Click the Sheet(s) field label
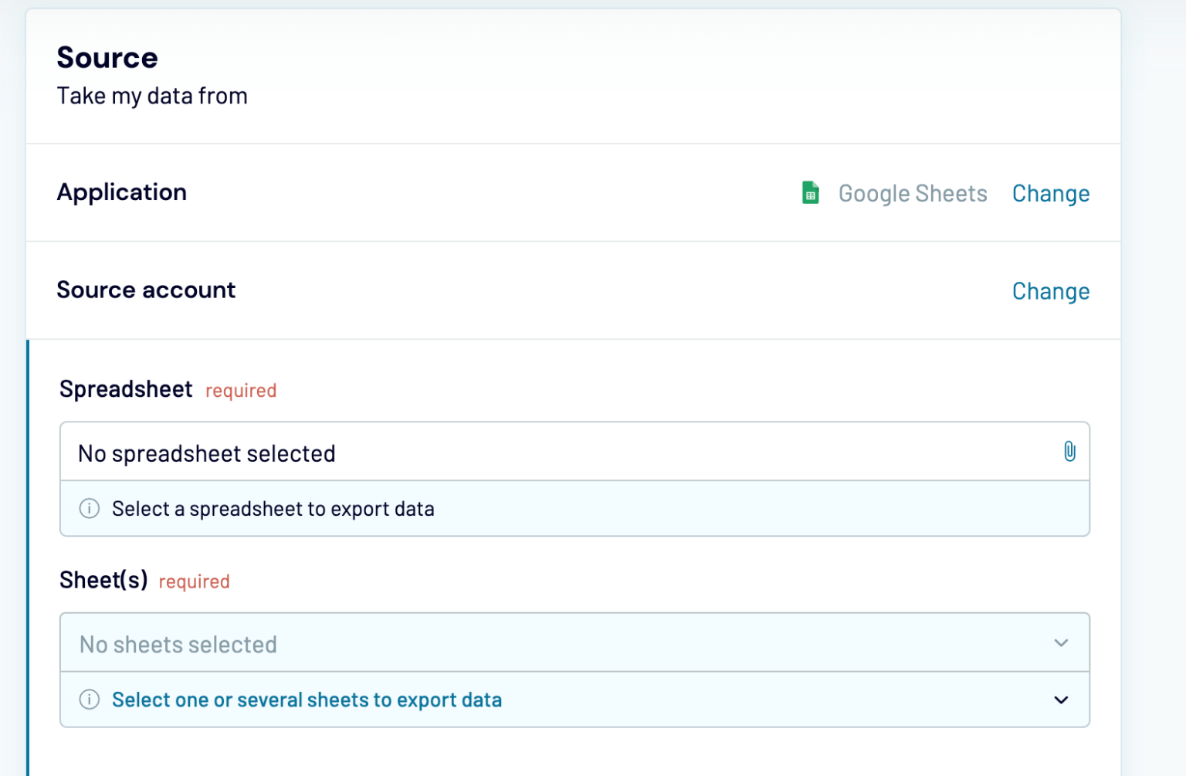 [103, 581]
